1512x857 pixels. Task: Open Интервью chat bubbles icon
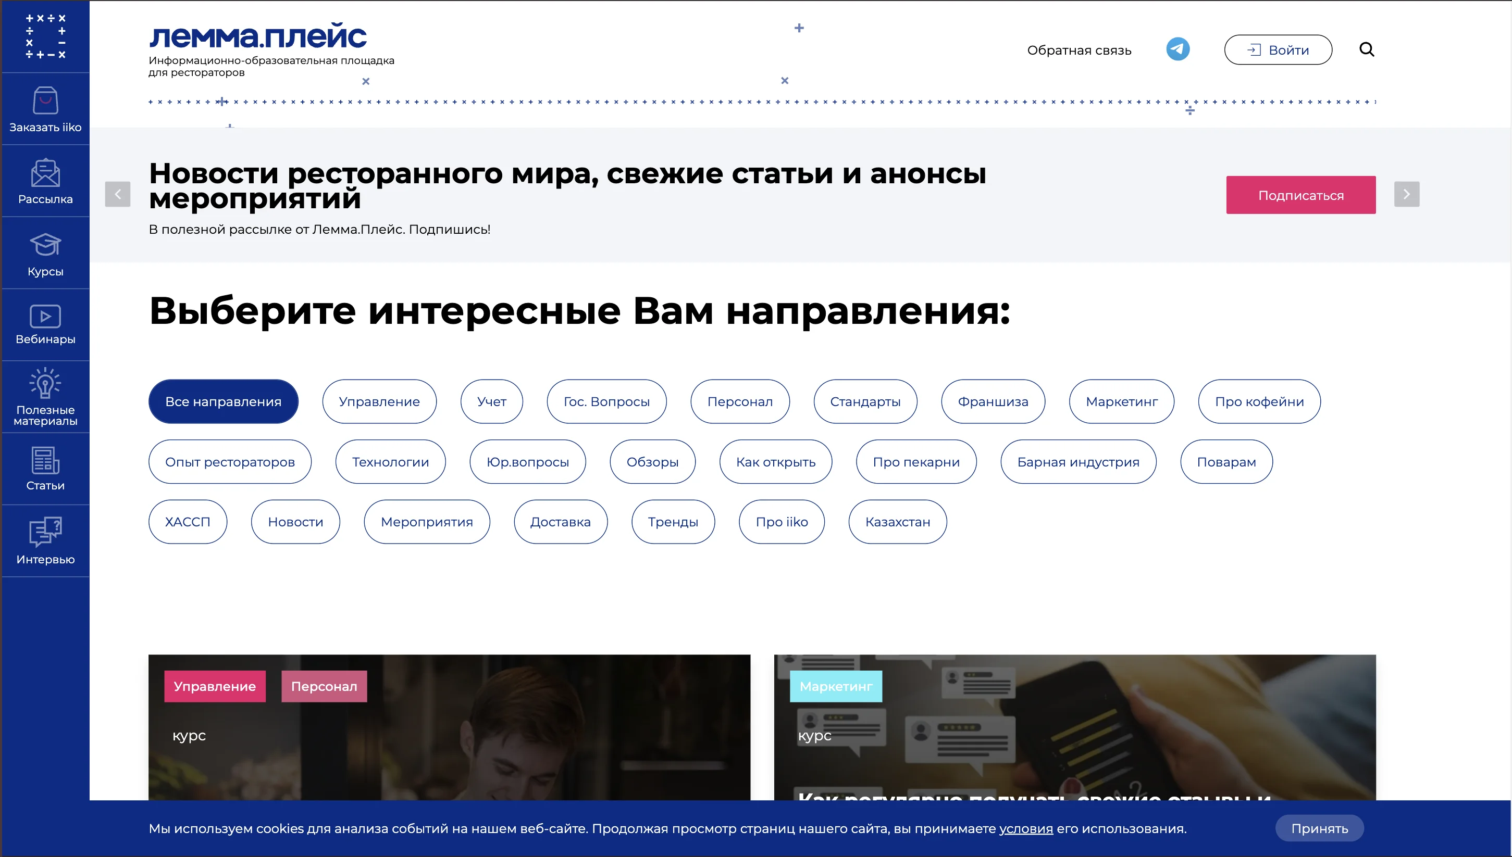pyautogui.click(x=45, y=532)
